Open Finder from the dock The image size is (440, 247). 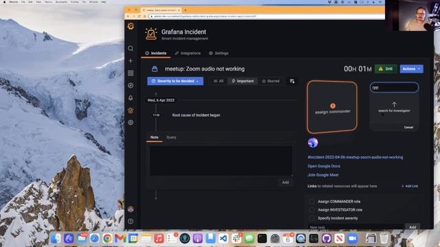(x=56, y=239)
